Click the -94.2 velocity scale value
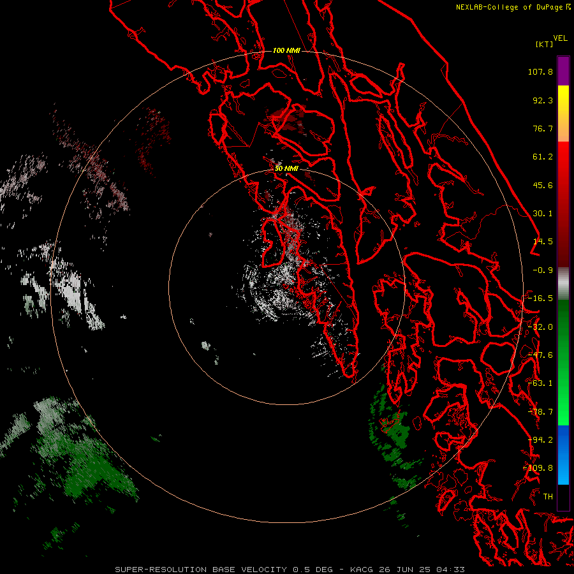This screenshot has width=574, height=574. click(x=540, y=440)
